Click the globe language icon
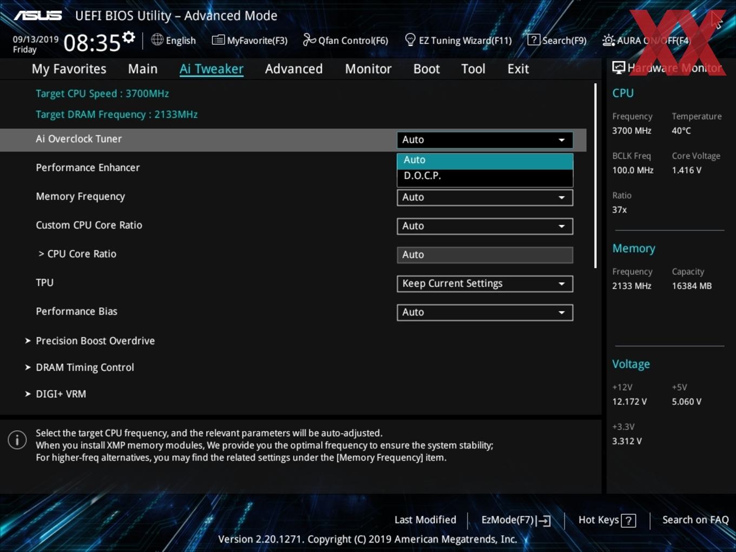The height and width of the screenshot is (552, 736). point(157,40)
